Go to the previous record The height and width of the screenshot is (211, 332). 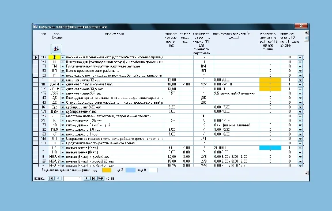click(x=58, y=178)
